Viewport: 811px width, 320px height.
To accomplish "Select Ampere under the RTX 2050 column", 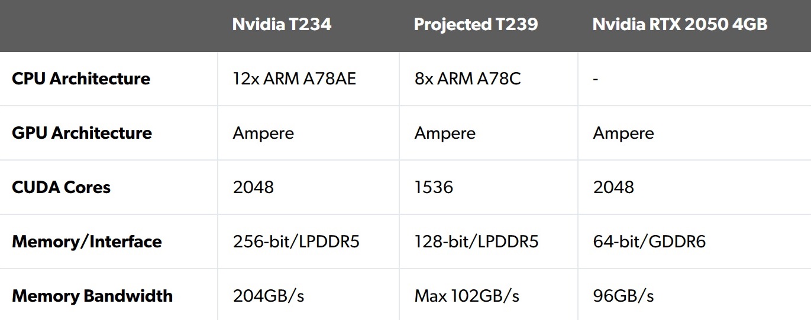I will tap(623, 133).
